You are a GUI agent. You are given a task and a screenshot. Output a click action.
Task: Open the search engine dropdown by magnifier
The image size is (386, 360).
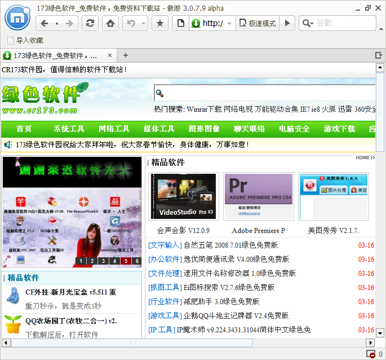(308, 23)
